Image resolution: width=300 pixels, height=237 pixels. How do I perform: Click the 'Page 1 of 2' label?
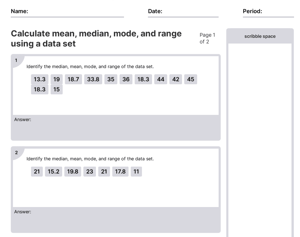point(207,38)
